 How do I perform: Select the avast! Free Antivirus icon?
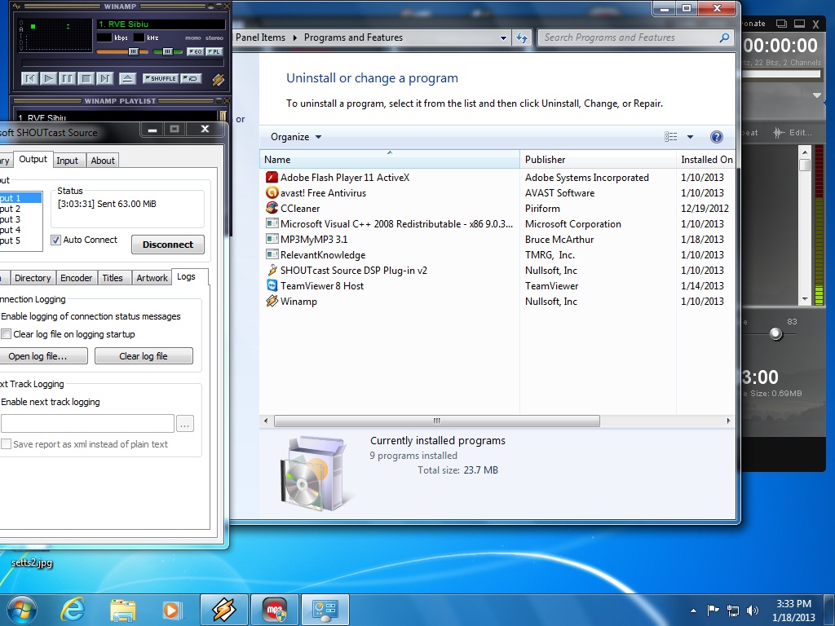pos(272,192)
